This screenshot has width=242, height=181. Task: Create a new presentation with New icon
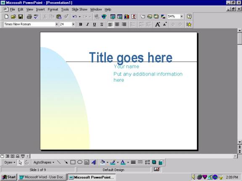tap(6, 16)
